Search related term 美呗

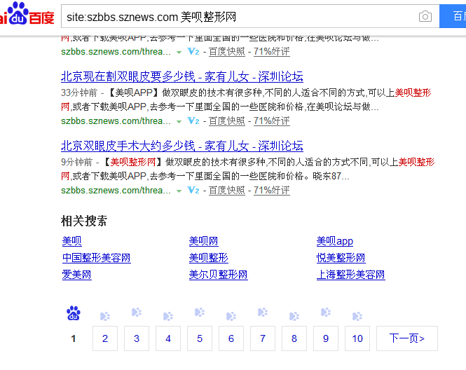point(72,241)
